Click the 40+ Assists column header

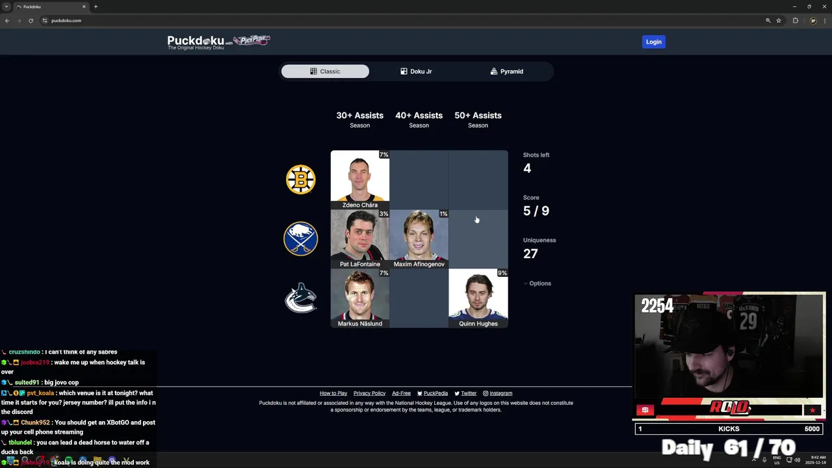tap(419, 119)
